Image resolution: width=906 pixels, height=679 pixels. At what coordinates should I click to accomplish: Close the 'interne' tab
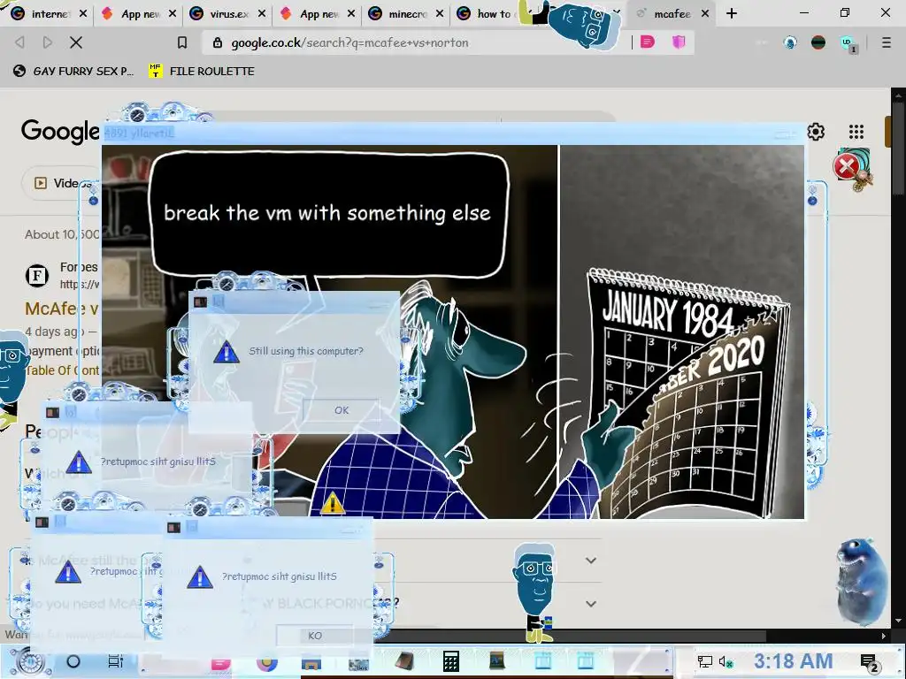click(x=83, y=13)
